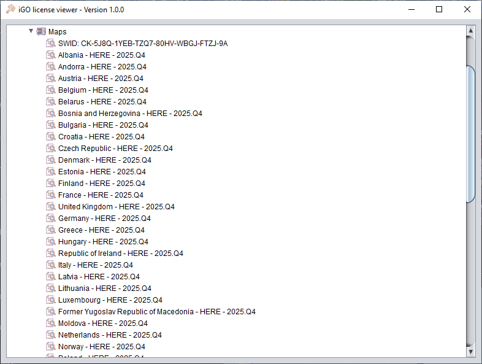Click the Maps folder icon
Viewport: 482px width, 364px height.
(x=41, y=31)
